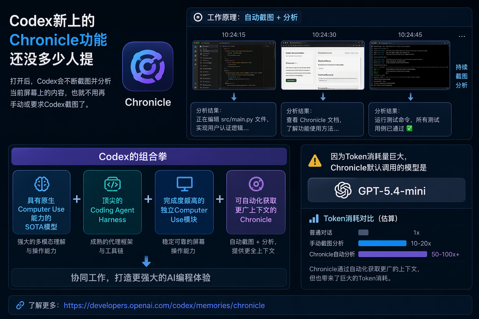Click the caption 强大的多模态理解与操作能力

coord(41,246)
